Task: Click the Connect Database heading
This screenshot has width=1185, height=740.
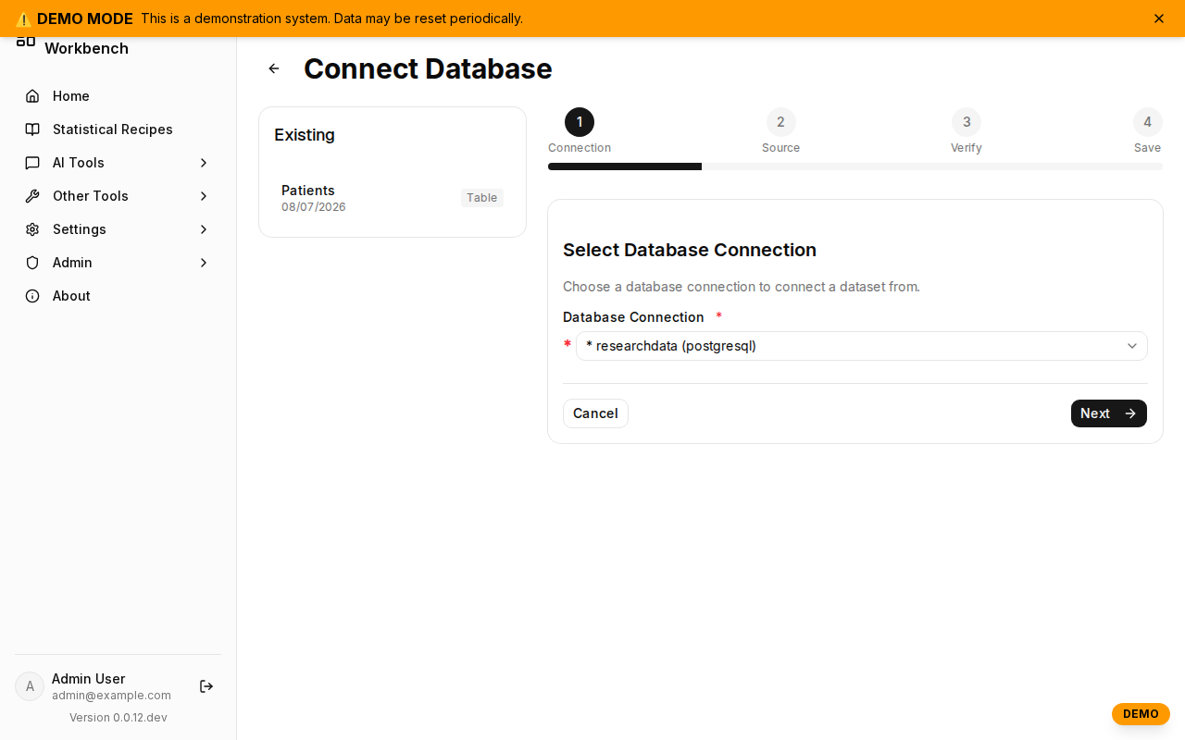Action: click(x=428, y=68)
